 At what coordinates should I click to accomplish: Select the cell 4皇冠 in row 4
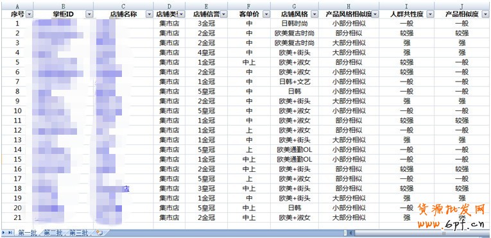(x=207, y=53)
